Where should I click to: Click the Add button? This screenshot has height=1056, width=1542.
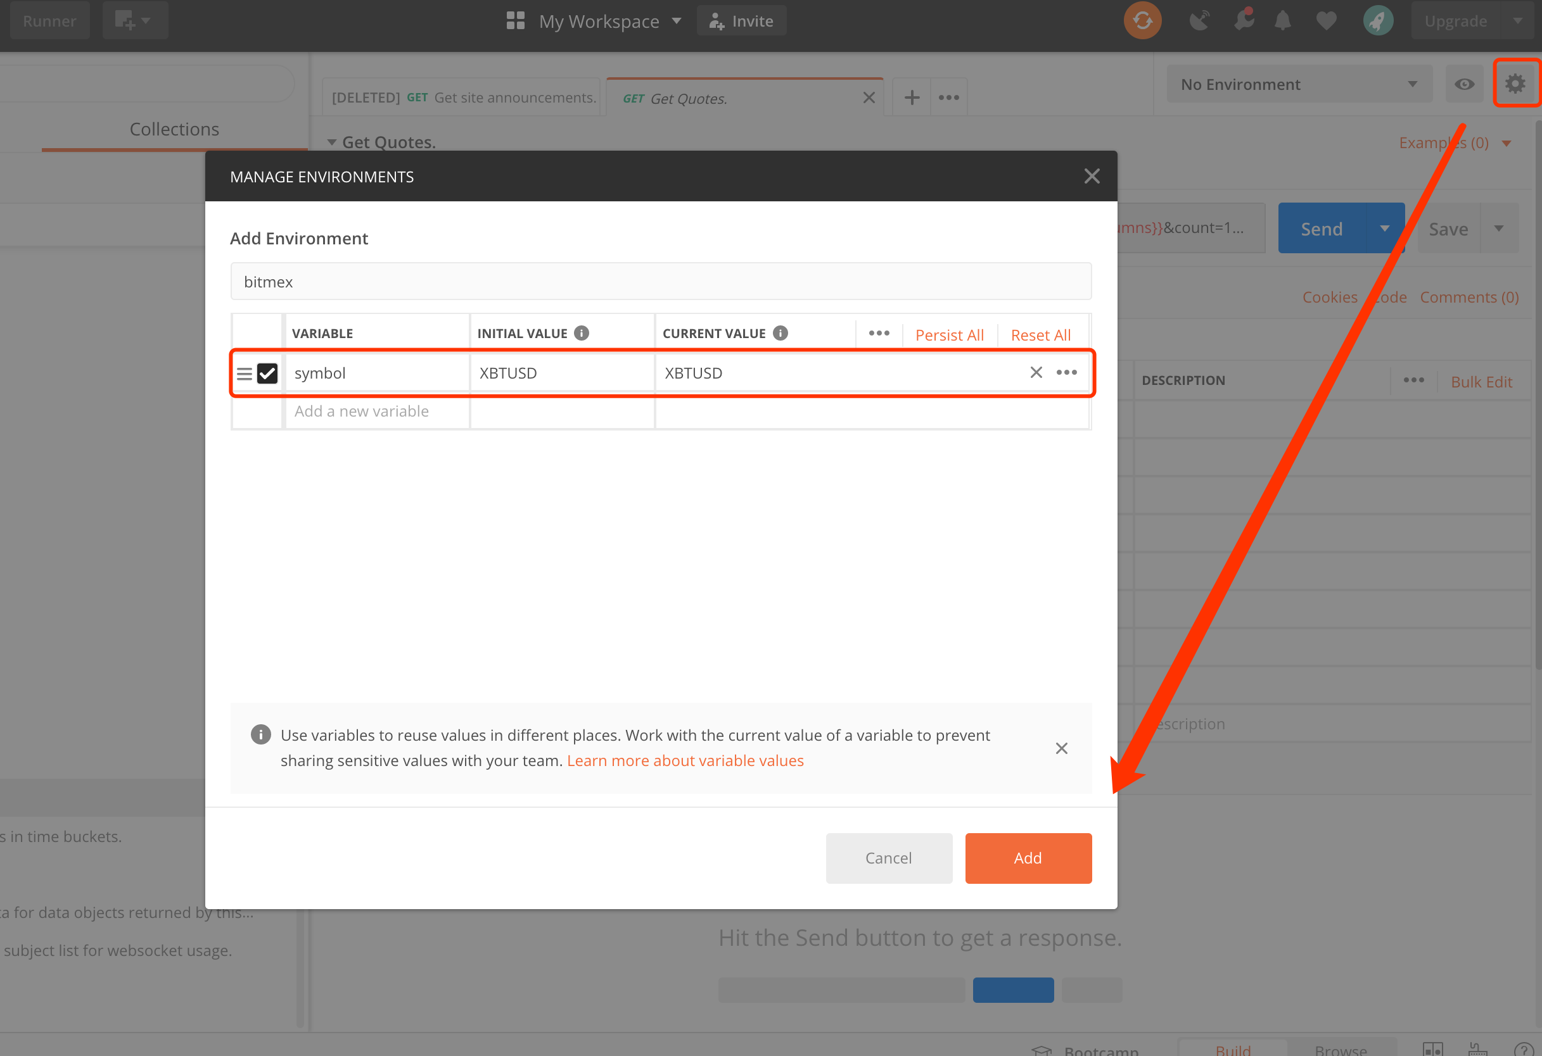1028,858
